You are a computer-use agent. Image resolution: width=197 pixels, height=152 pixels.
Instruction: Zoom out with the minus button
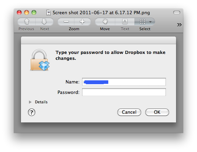(x=66, y=22)
